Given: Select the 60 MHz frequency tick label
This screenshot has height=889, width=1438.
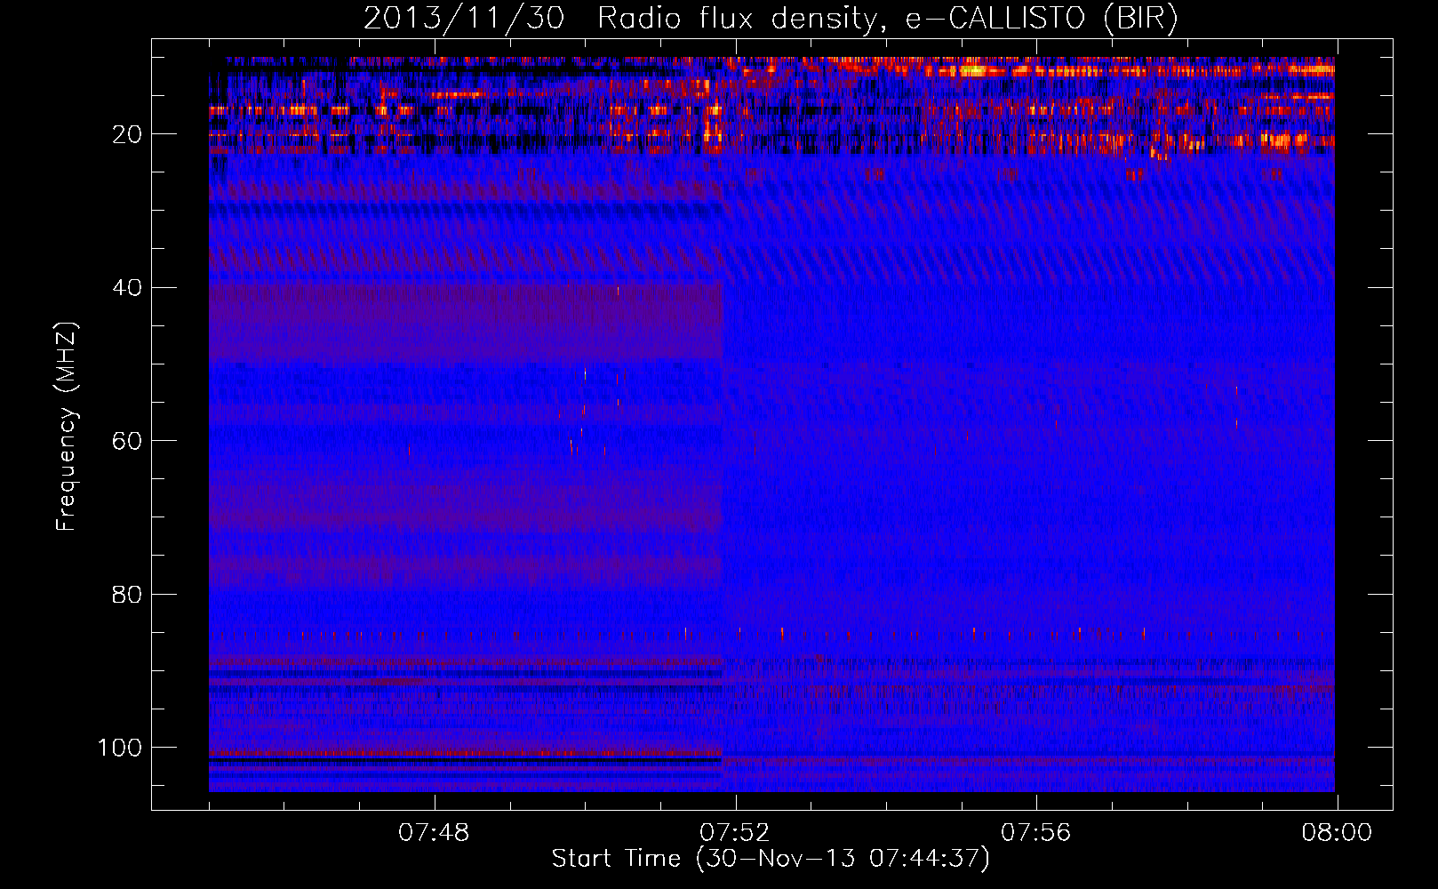Looking at the screenshot, I should [x=127, y=441].
